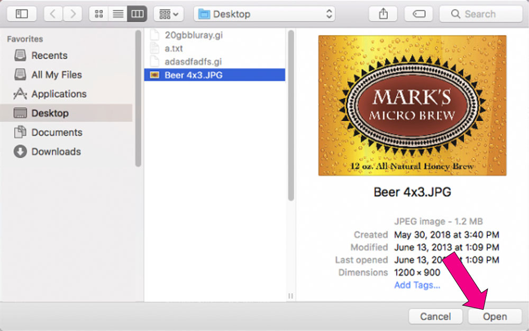
Task: Open the item arrangement dropdown
Action: (x=169, y=14)
